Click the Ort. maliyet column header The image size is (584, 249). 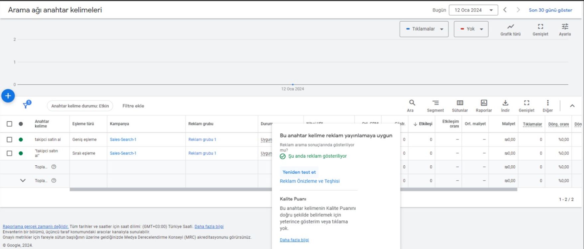coord(475,124)
